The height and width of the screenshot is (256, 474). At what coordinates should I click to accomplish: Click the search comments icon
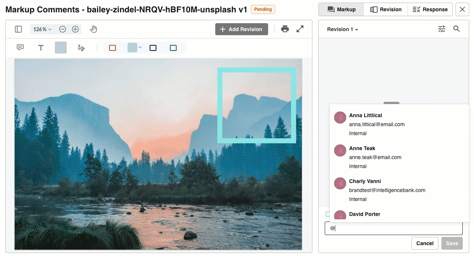456,29
